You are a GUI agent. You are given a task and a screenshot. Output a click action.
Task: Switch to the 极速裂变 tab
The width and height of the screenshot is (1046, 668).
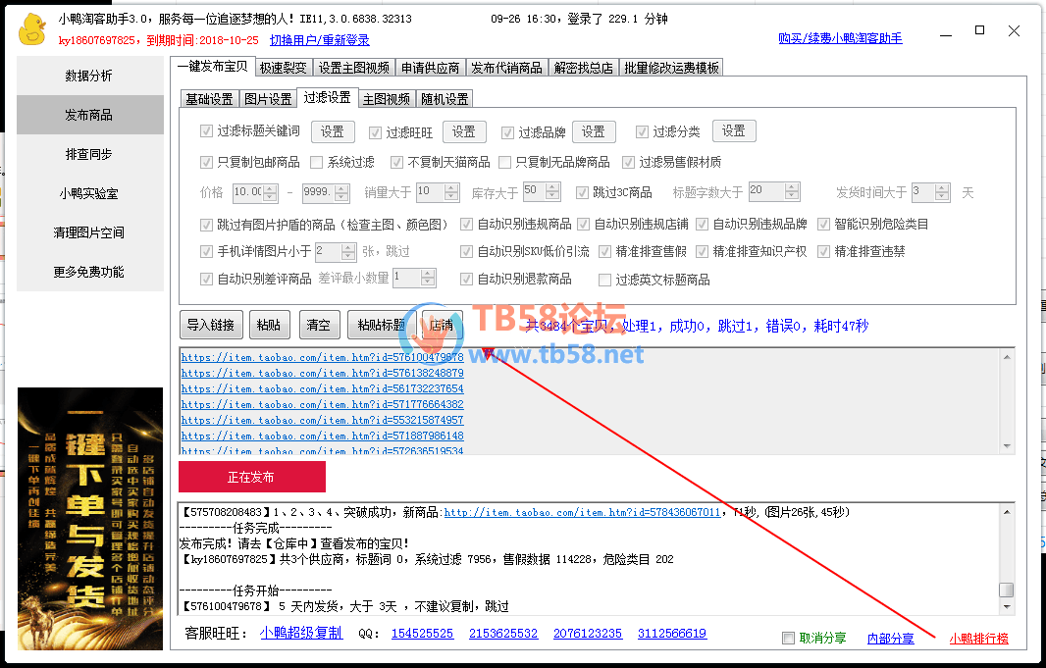click(283, 68)
